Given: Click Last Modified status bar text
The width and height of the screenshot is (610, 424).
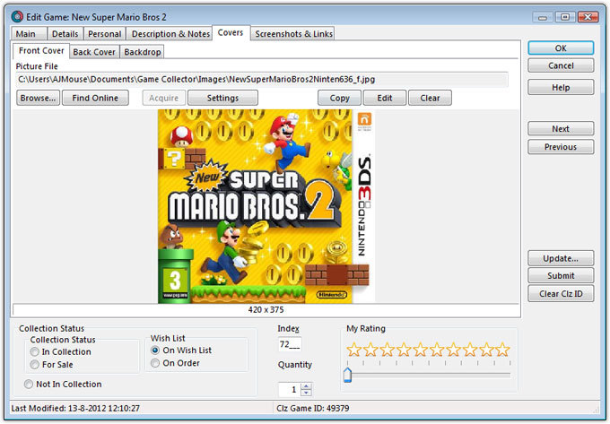Looking at the screenshot, I should click(75, 408).
